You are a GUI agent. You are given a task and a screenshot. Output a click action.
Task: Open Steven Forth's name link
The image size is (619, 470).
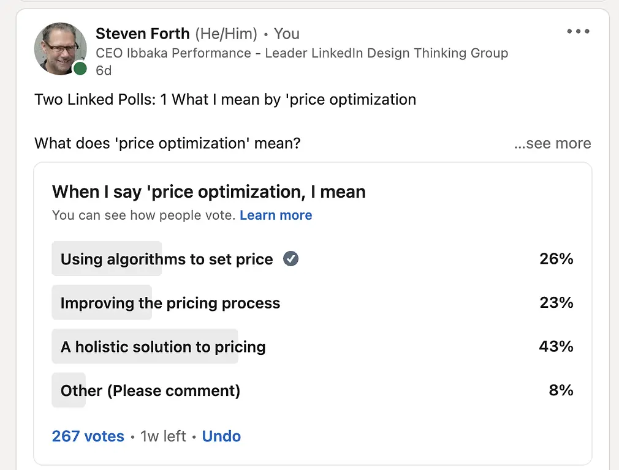pyautogui.click(x=143, y=34)
